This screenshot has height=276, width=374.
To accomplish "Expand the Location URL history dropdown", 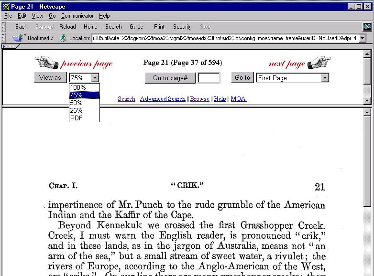I will (362, 38).
